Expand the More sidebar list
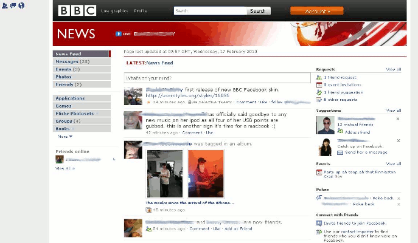 tap(64, 137)
